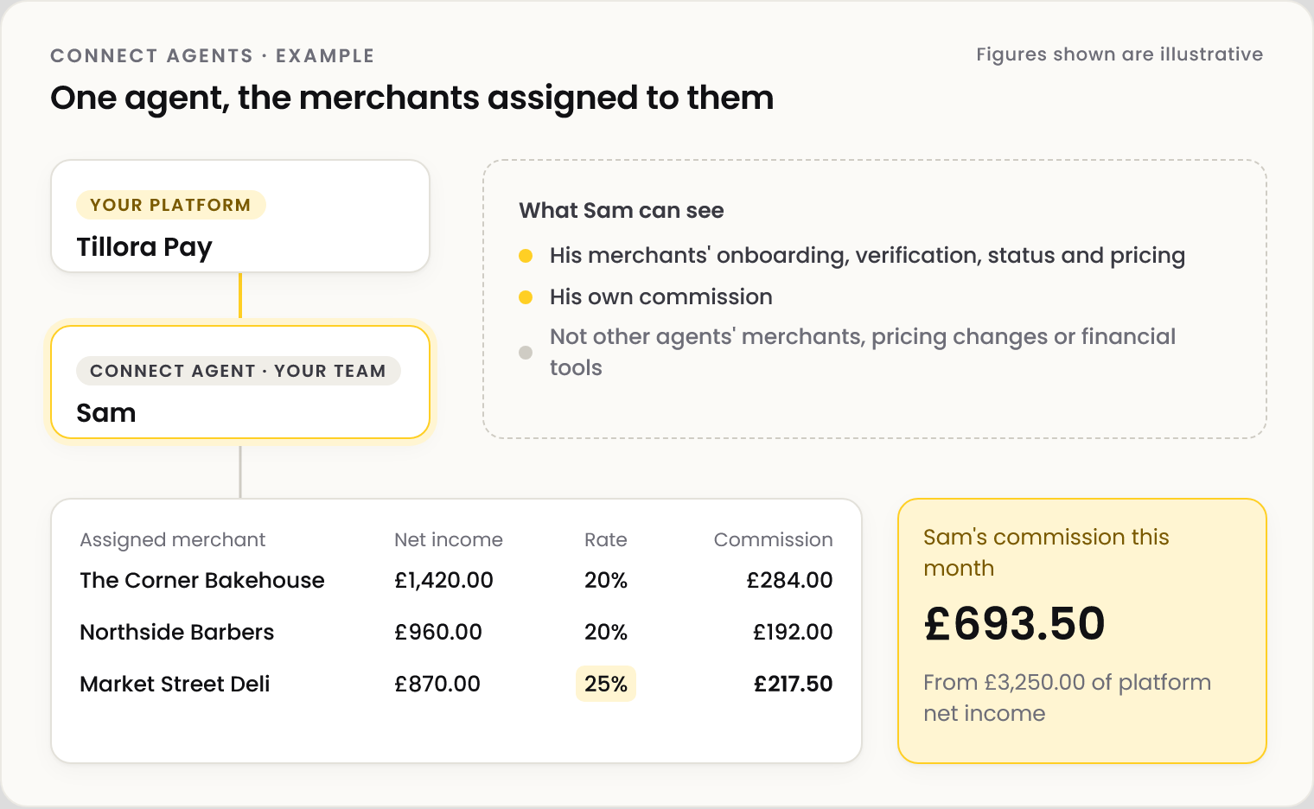Click the 'Commission' column header
Viewport: 1314px width, 809px height.
pos(773,540)
